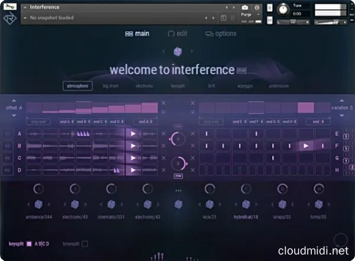Viewport: 355px width, 261px height.
Task: Open the Purge dropdown arrow
Action: click(258, 14)
